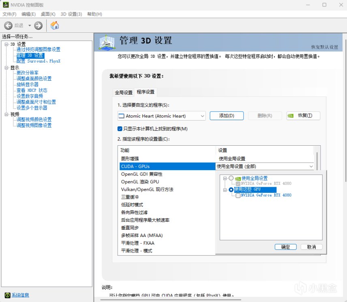Screen dimensions: 347x302
Task: Collapse the 视频 tree node
Action: tap(6, 114)
